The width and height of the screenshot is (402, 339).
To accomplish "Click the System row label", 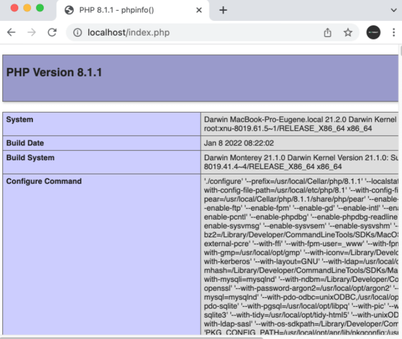I will (x=20, y=119).
